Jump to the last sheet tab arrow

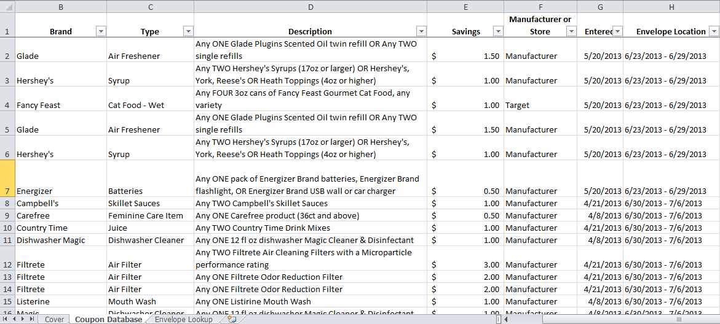(x=31, y=320)
